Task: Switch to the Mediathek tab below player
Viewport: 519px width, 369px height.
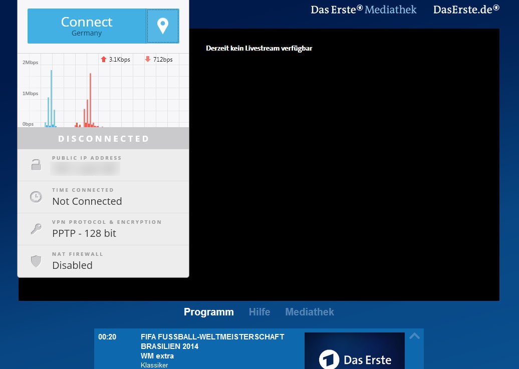Action: (310, 312)
